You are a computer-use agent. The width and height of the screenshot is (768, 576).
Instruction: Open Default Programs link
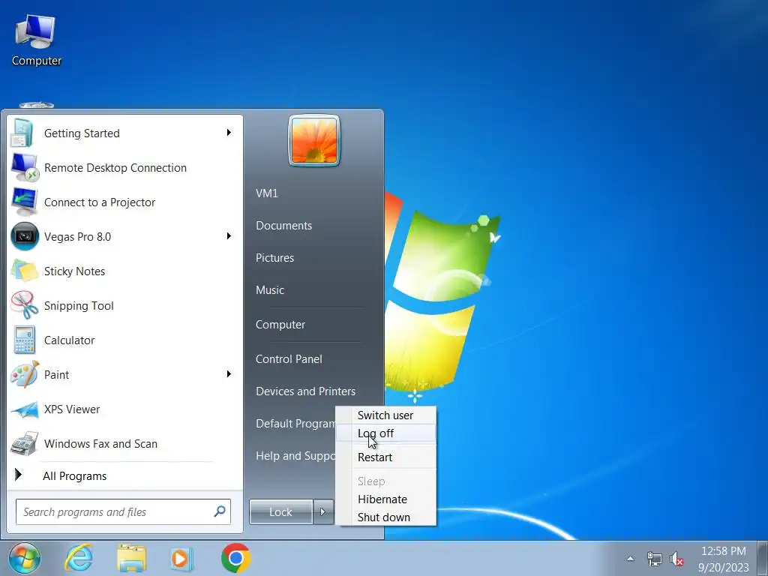(x=295, y=423)
